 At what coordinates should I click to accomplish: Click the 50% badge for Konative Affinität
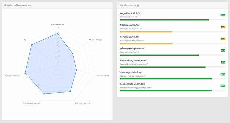click(x=223, y=39)
